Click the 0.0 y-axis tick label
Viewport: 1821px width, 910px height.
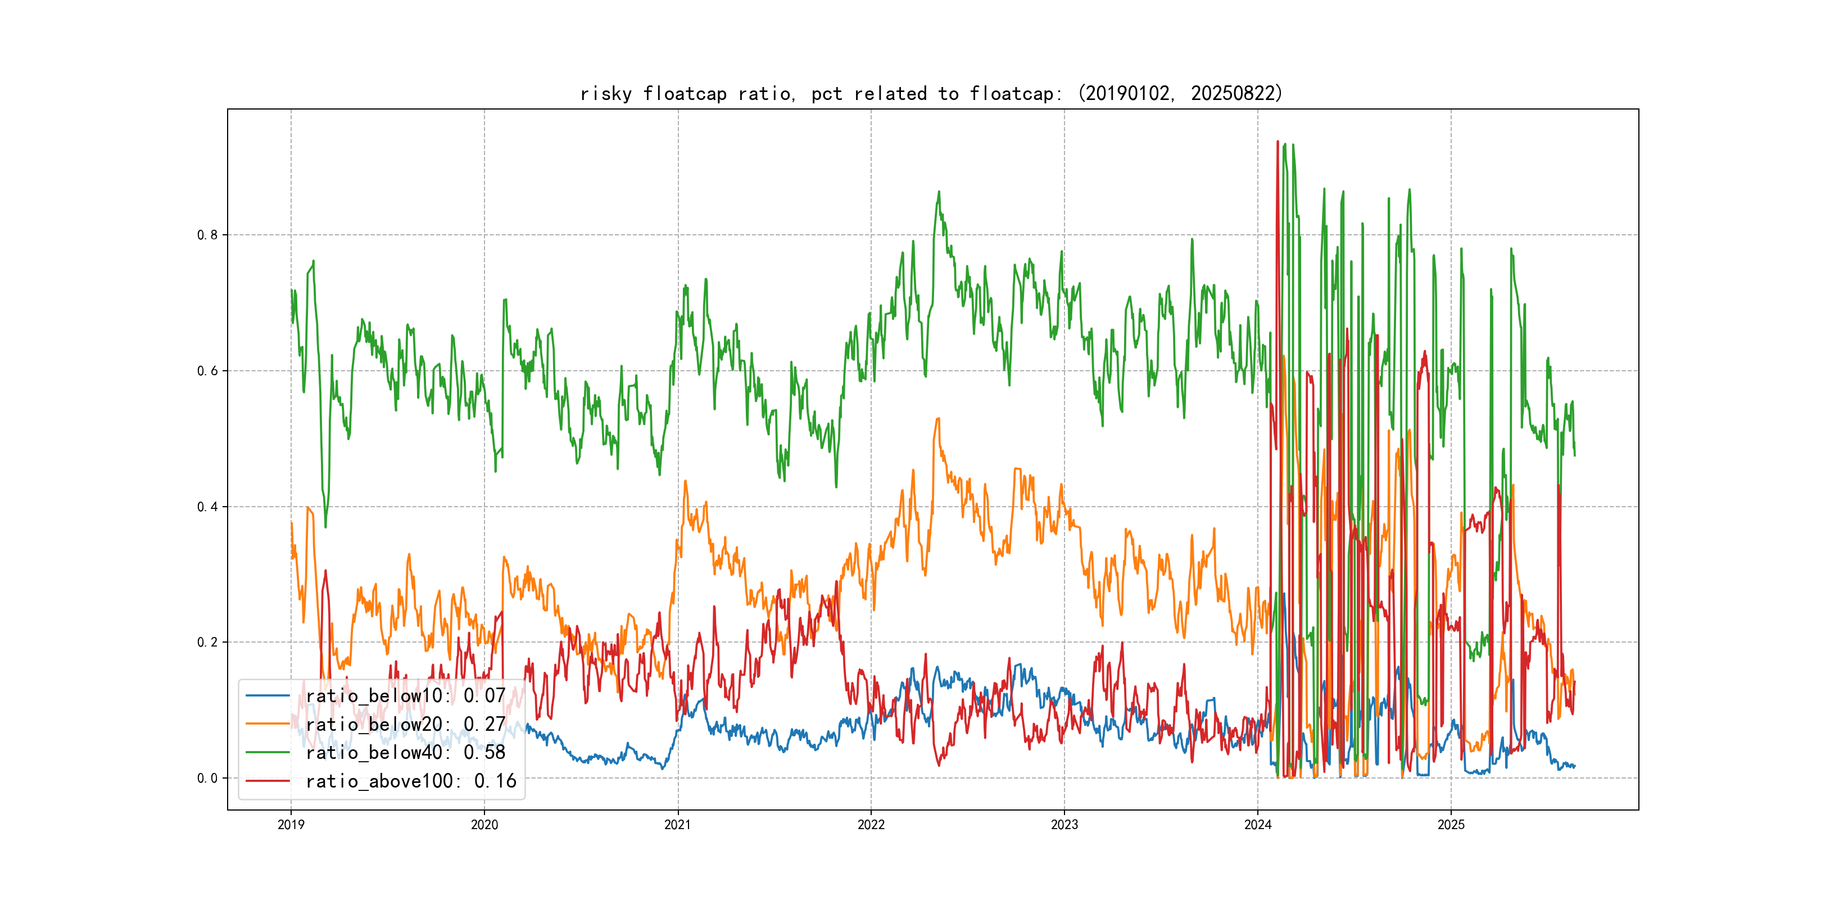pyautogui.click(x=207, y=778)
